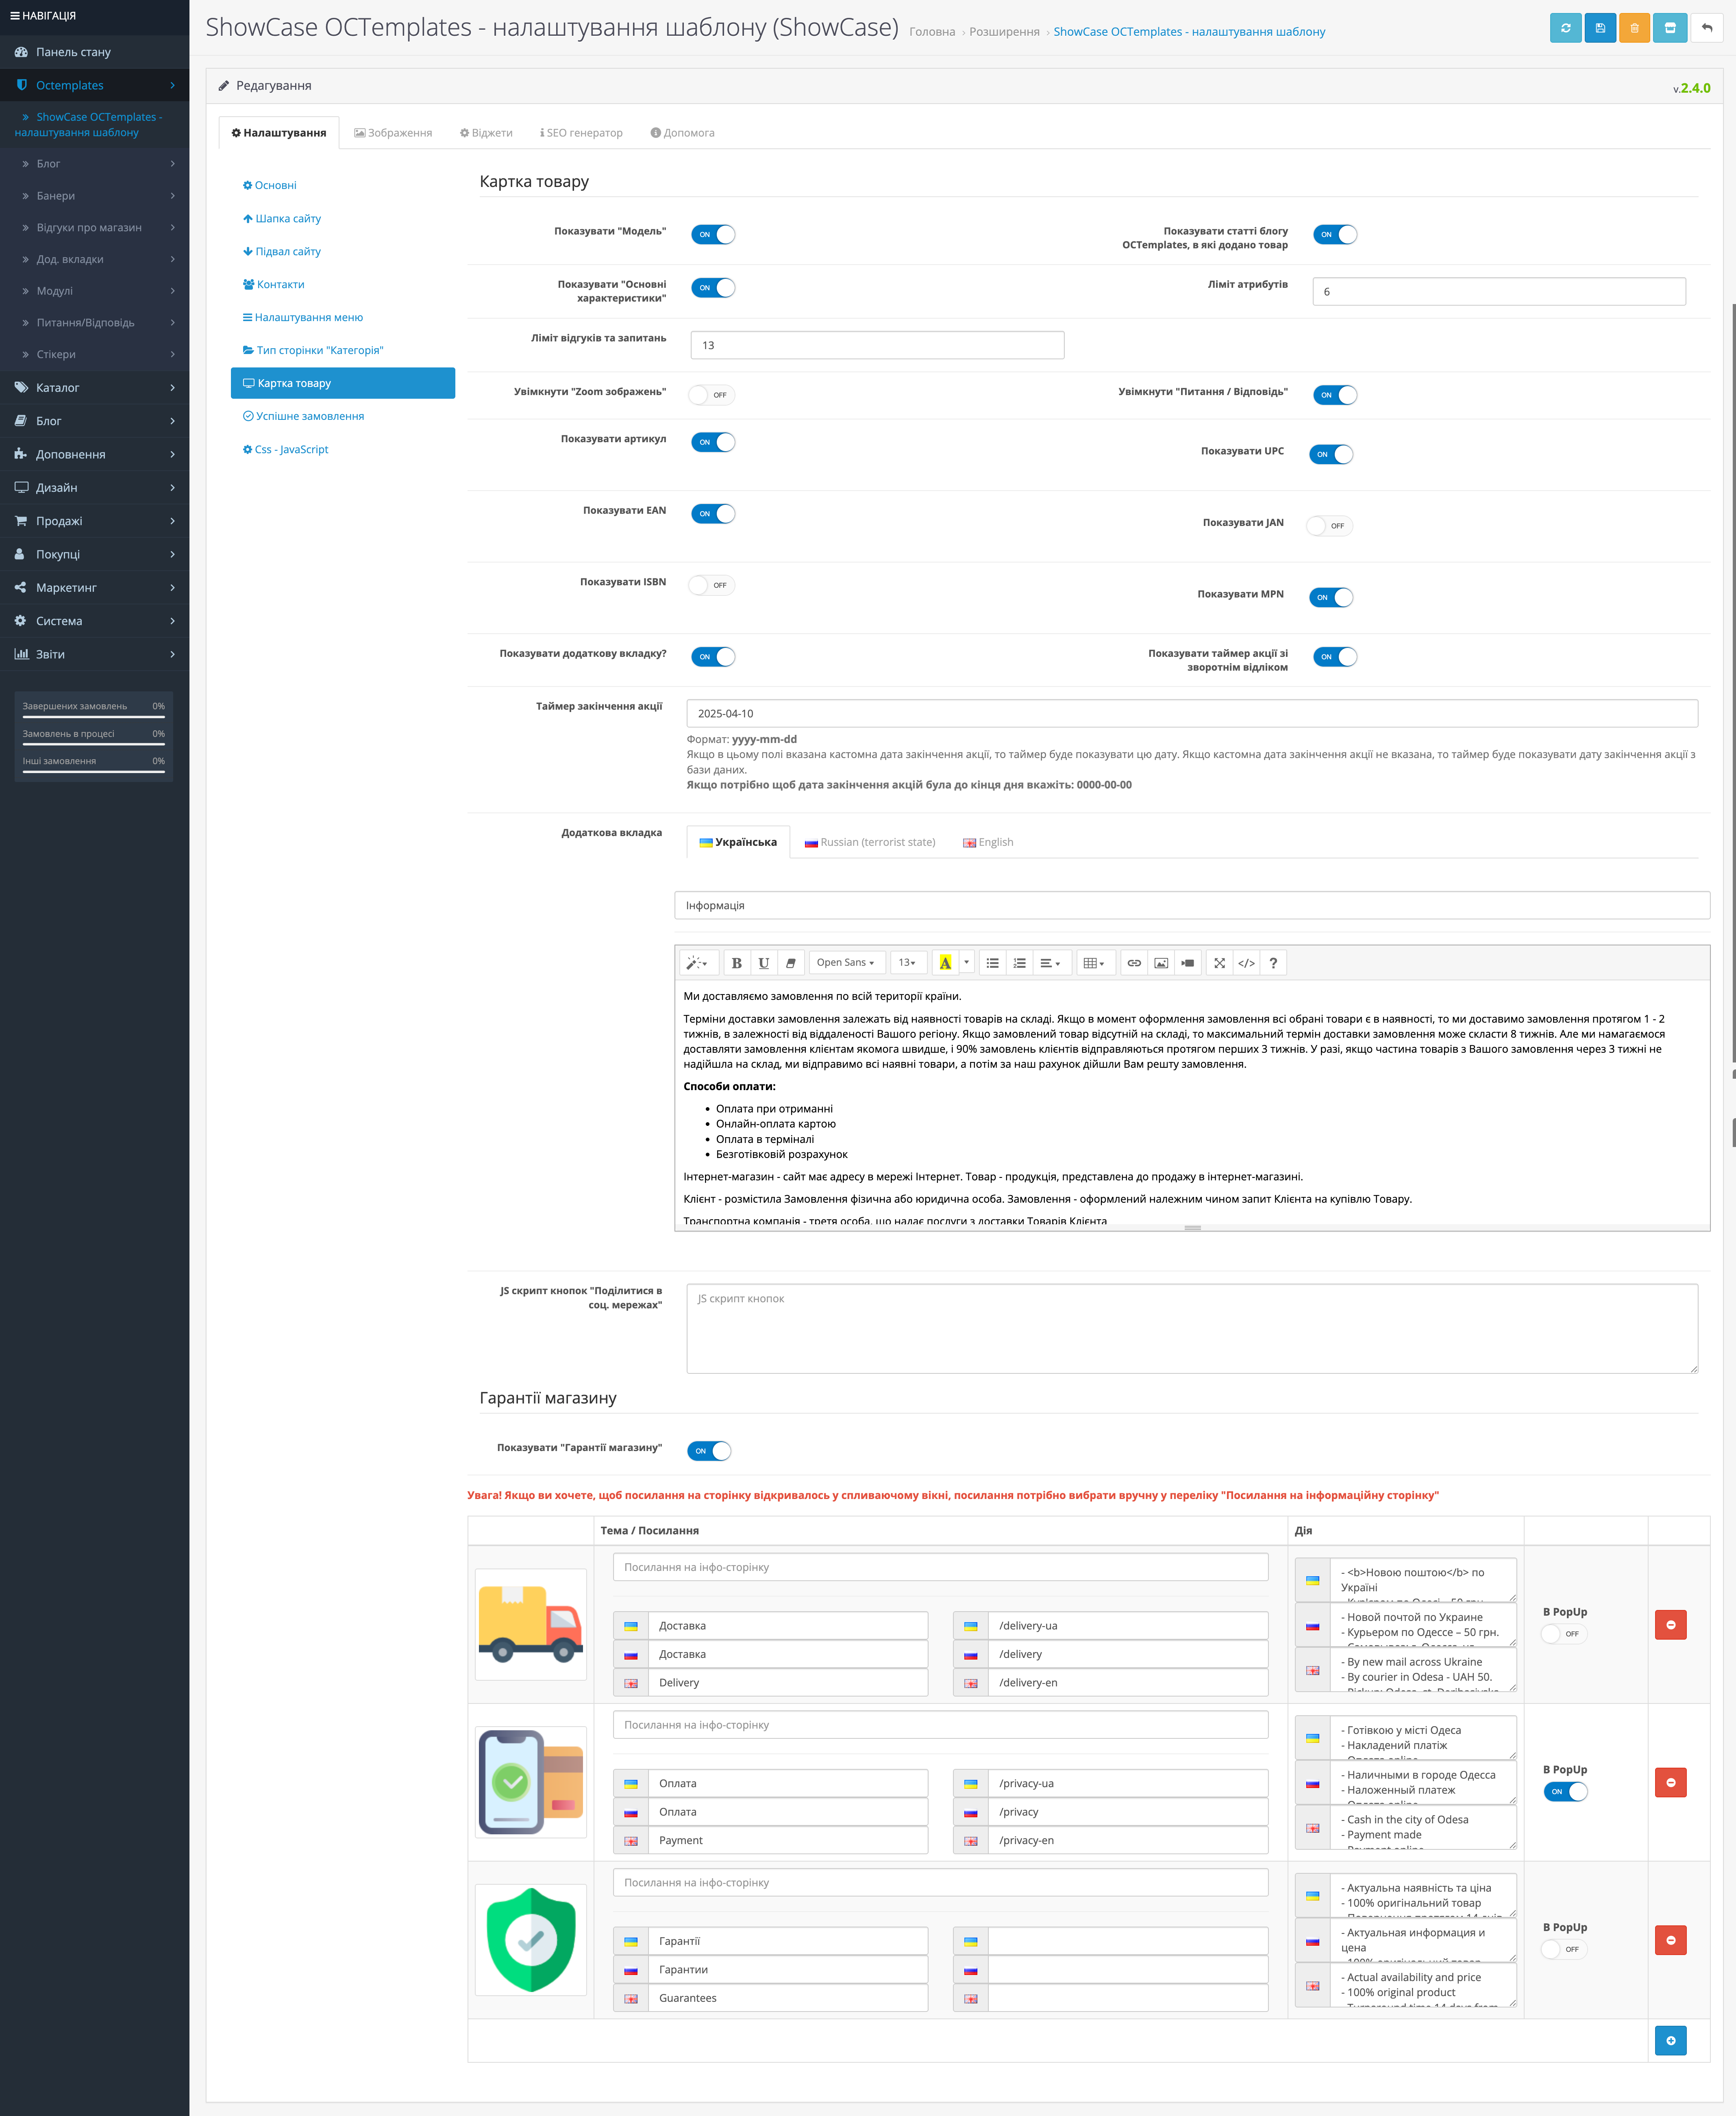Expand Дизайн sidebar menu
The image size is (1736, 2116).
94,488
